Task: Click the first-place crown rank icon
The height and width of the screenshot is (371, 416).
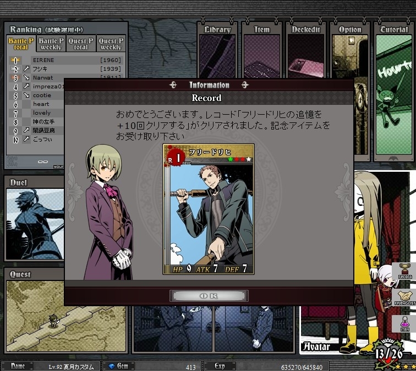Action: pos(15,60)
